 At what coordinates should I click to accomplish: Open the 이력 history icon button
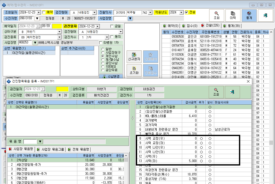(233, 15)
